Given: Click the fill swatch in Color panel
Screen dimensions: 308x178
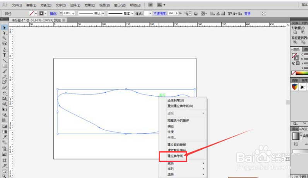Looking at the screenshot, I should click(294, 56).
